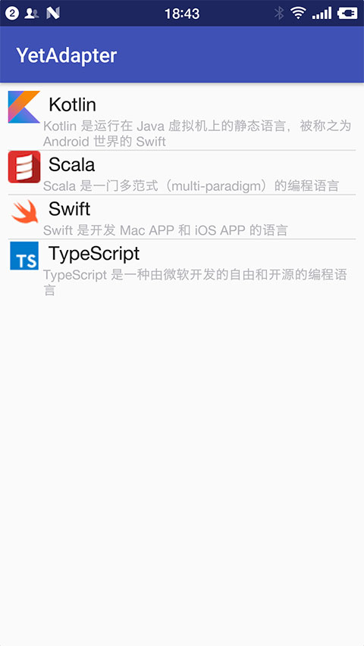Tap the cellular signal bars icon
Screen dimensions: 364x646
click(x=322, y=13)
